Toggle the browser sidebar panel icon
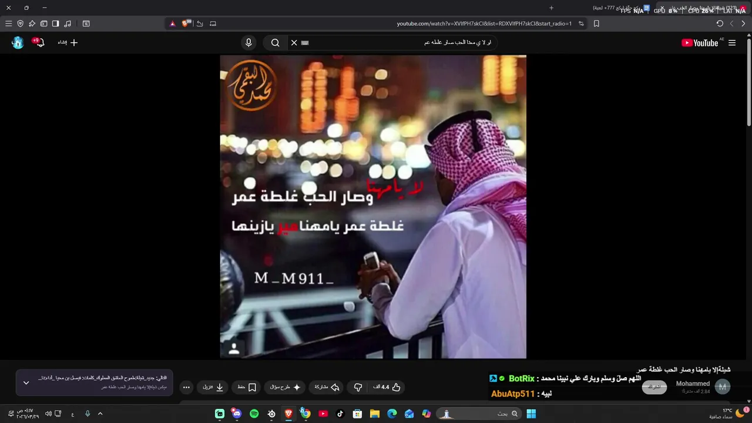The height and width of the screenshot is (423, 752). [55, 23]
